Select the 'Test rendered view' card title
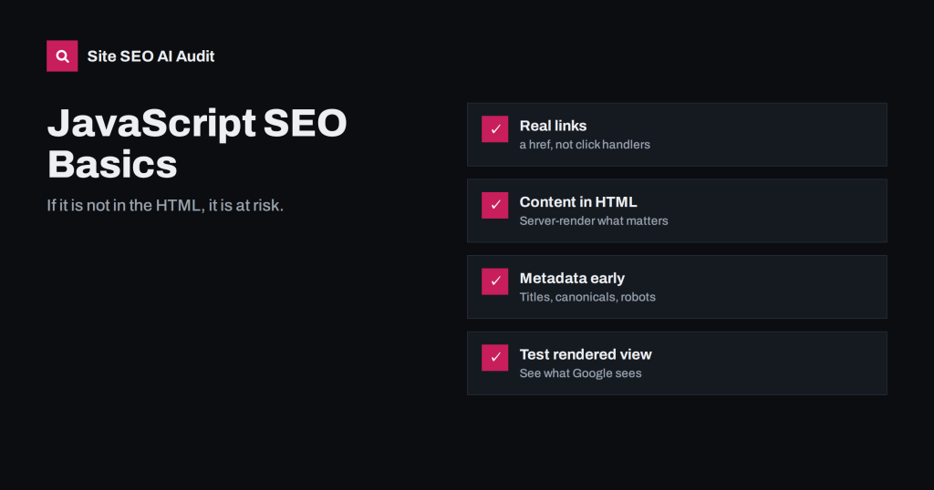This screenshot has width=934, height=490. coord(586,354)
